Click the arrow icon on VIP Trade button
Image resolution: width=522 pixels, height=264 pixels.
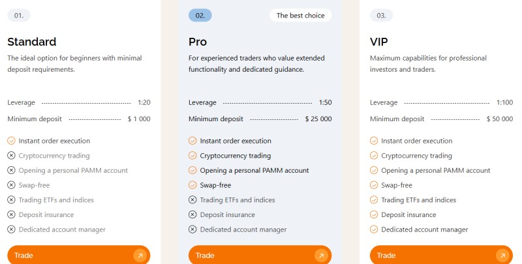point(502,256)
